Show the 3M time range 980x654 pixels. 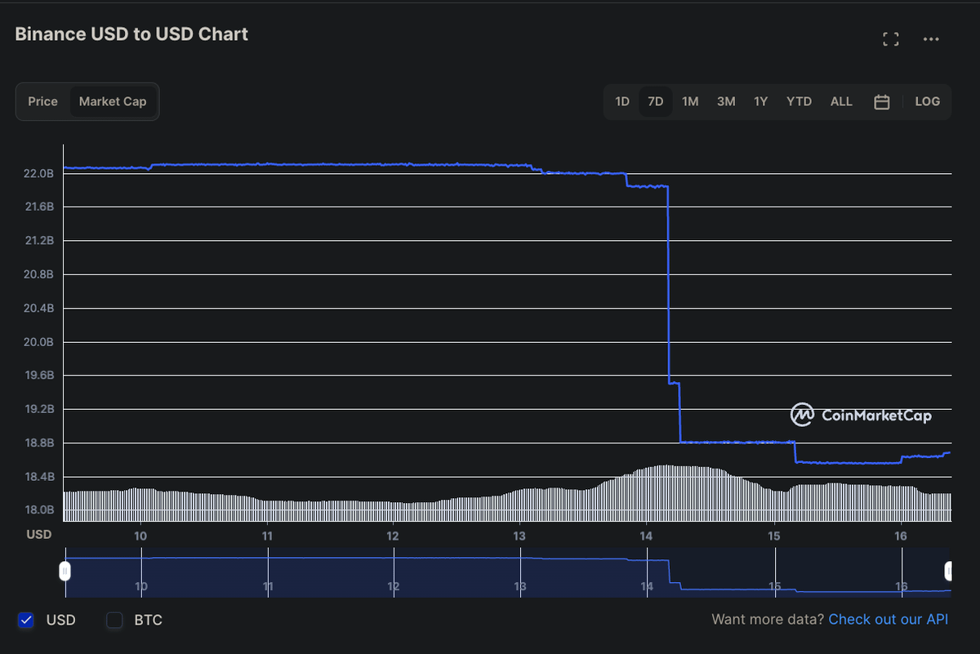[x=726, y=102]
